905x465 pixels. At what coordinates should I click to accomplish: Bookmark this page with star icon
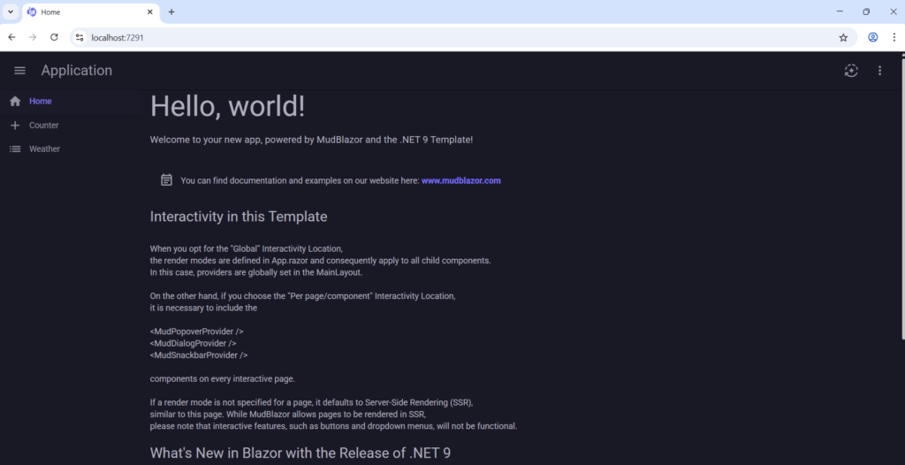tap(843, 37)
